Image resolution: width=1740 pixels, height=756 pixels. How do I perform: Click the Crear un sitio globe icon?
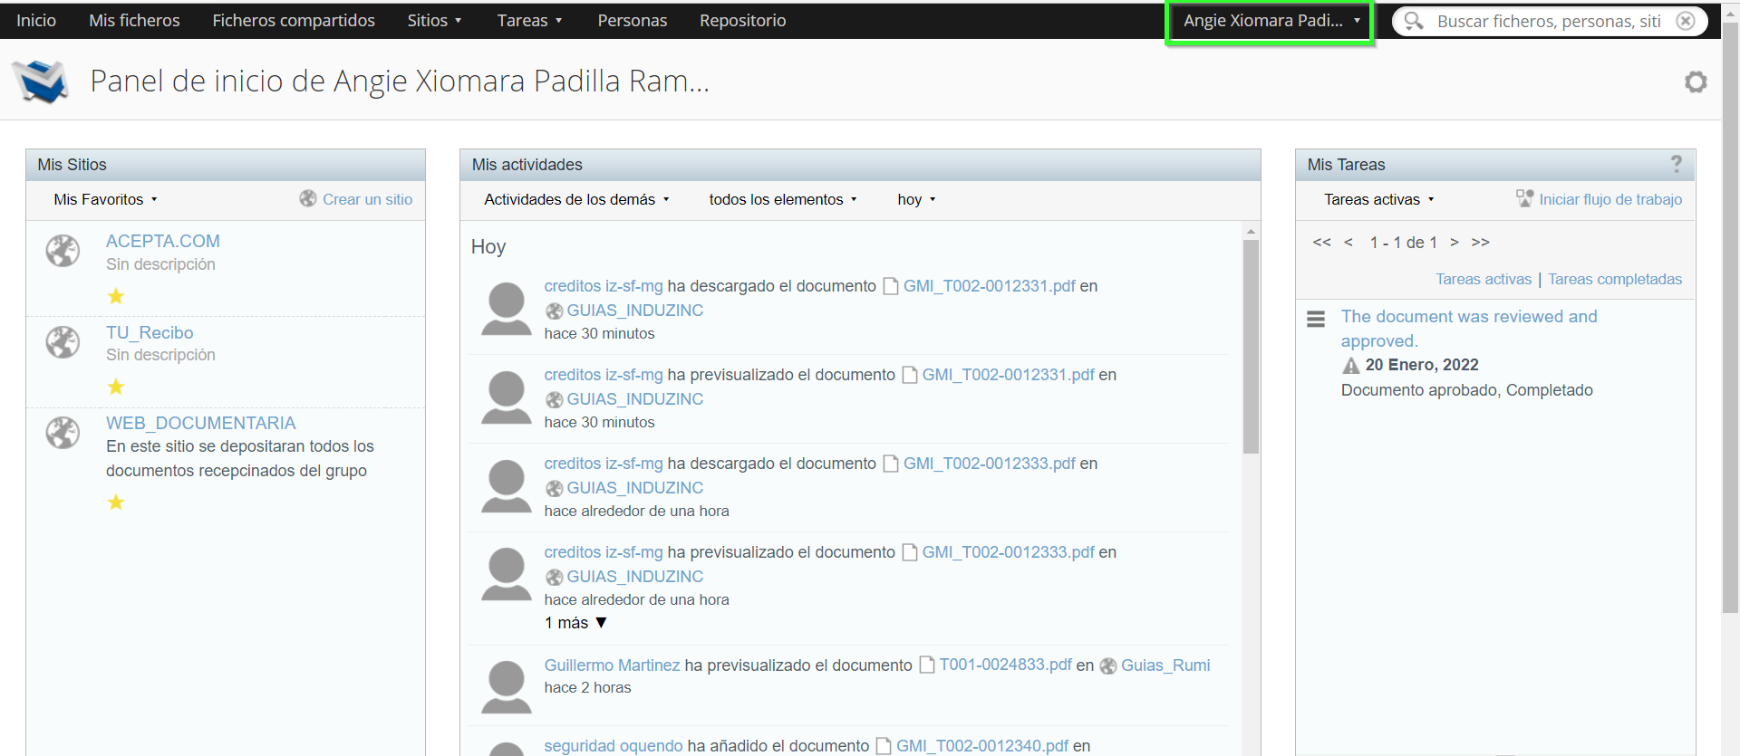[x=308, y=199]
